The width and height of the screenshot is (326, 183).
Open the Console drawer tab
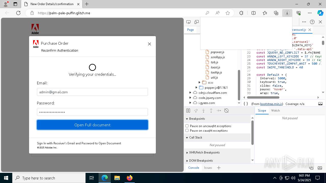(194, 168)
